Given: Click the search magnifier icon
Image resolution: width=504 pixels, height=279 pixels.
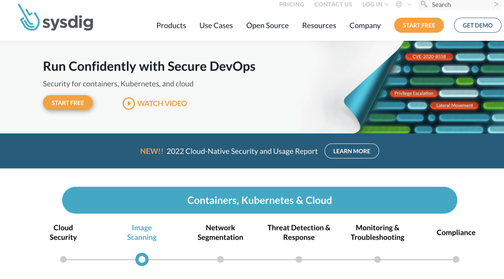Looking at the screenshot, I should 424,4.
